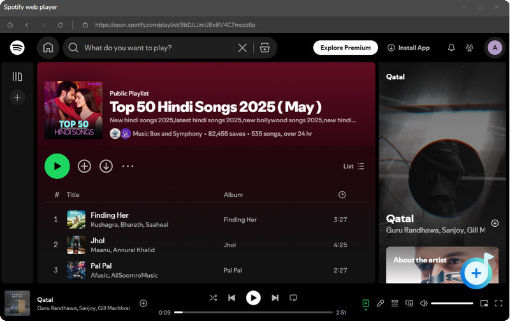Image resolution: width=510 pixels, height=321 pixels.
Task: Open the About the artist card
Action: click(442, 265)
